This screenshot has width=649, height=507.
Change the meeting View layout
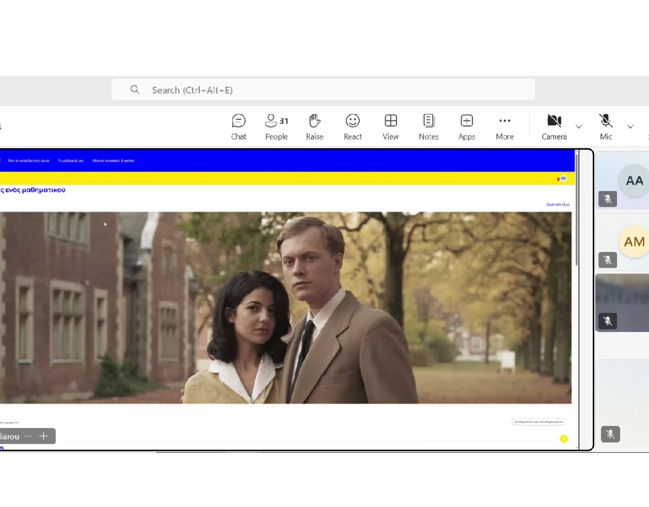(x=390, y=127)
